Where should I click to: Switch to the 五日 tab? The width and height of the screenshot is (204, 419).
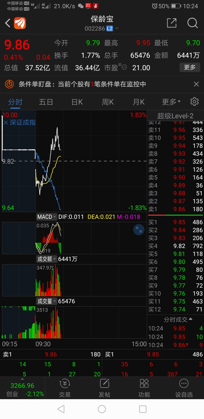coord(46,102)
